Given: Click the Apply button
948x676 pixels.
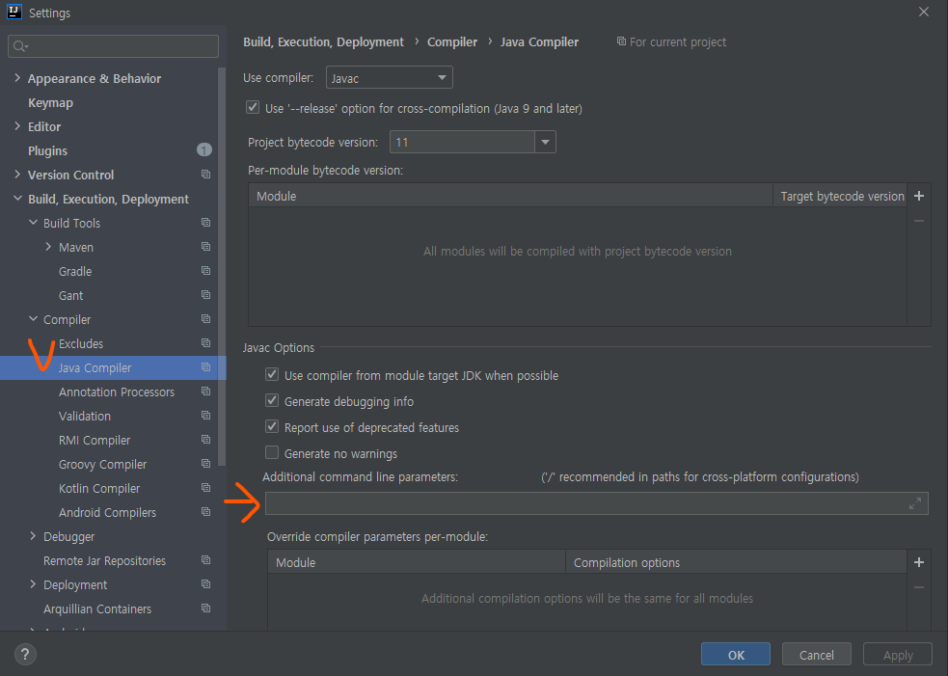Looking at the screenshot, I should coord(898,654).
